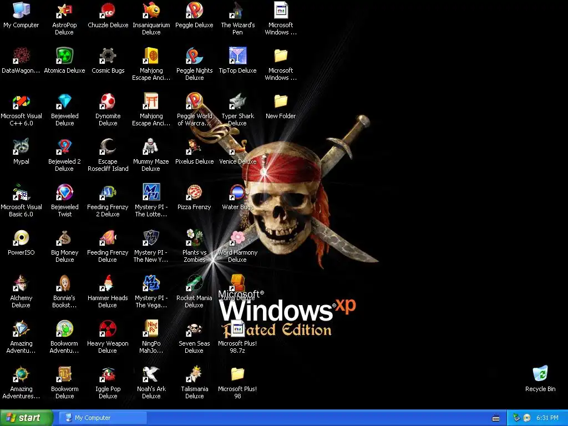Click the Water Bugs shortcut
This screenshot has height=426, width=568.
[237, 192]
